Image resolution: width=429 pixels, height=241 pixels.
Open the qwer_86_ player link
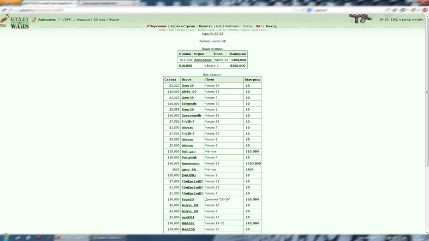pyautogui.click(x=189, y=170)
